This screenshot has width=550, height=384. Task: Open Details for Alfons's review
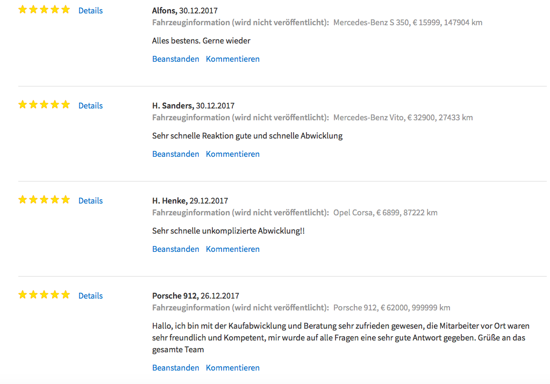coord(90,11)
